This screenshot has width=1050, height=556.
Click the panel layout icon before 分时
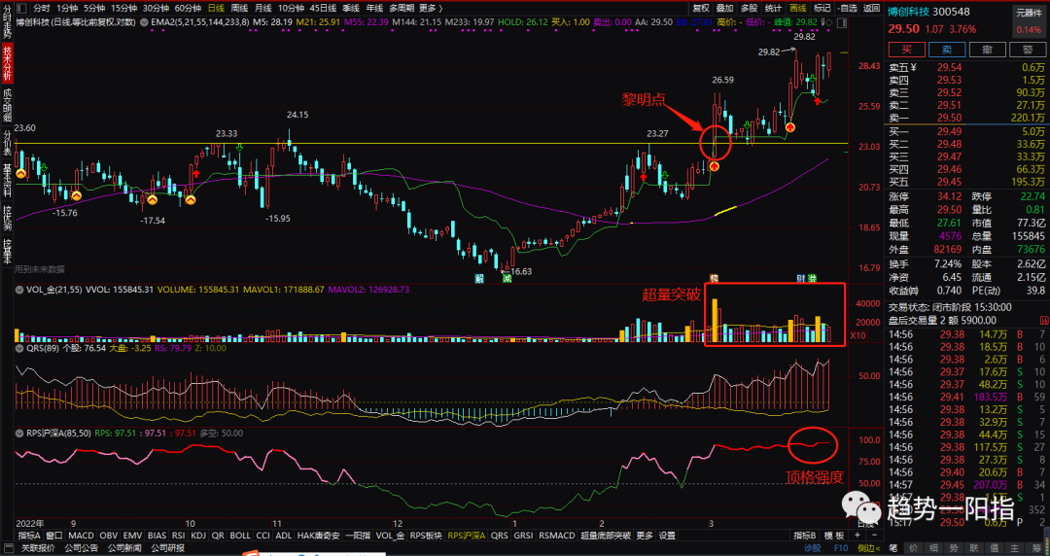pos(20,8)
